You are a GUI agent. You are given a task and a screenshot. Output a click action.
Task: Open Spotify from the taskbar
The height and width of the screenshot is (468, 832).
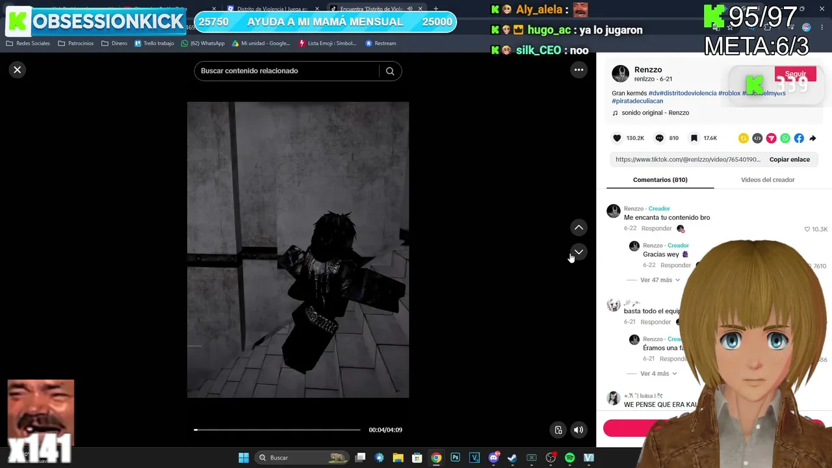[569, 458]
